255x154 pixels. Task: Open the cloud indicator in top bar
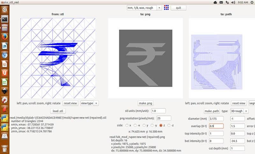215,3
